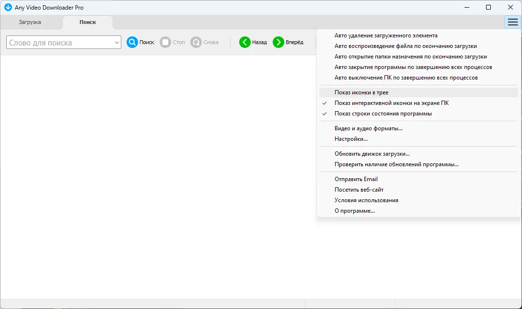Click the Any Video Downloader app icon
Image resolution: width=522 pixels, height=309 pixels.
pos(8,7)
